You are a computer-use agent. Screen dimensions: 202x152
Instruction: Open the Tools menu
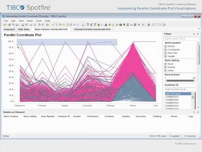click(x=39, y=21)
